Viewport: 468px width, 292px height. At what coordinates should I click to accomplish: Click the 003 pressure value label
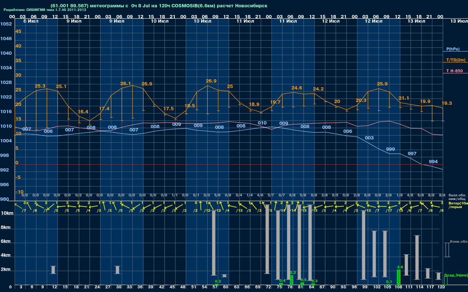coord(370,138)
